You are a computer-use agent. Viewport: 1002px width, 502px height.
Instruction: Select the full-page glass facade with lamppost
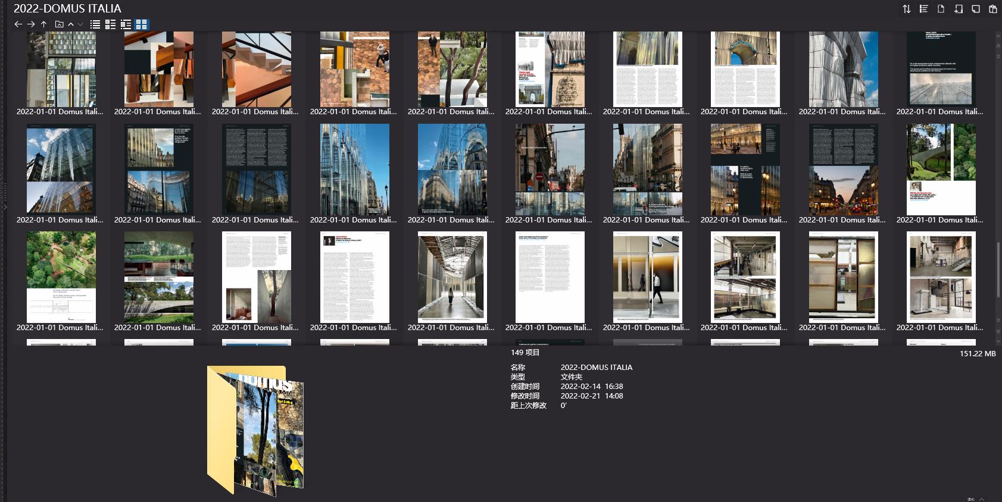[354, 170]
